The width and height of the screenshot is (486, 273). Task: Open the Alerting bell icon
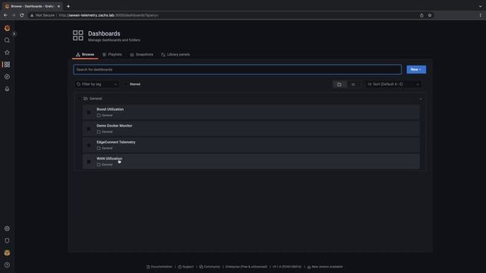point(7,89)
